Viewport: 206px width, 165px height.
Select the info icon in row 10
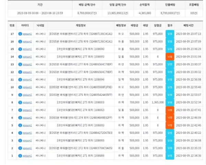click(x=20, y=87)
